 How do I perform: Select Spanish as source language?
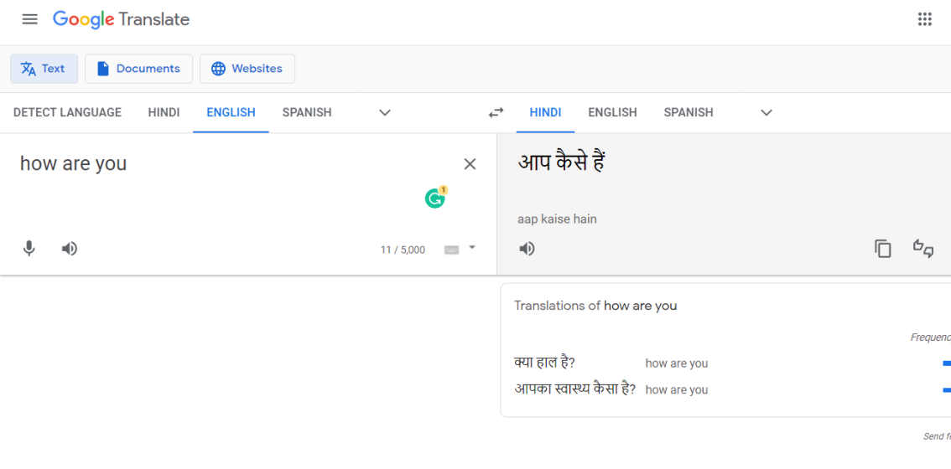[307, 112]
